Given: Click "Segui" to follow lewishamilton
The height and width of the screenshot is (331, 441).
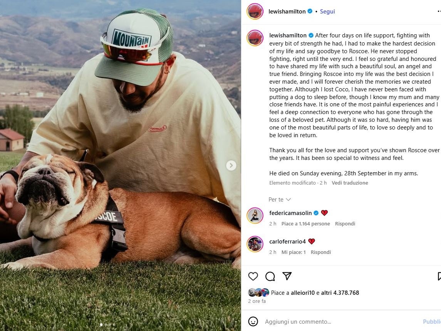Looking at the screenshot, I should [x=327, y=12].
